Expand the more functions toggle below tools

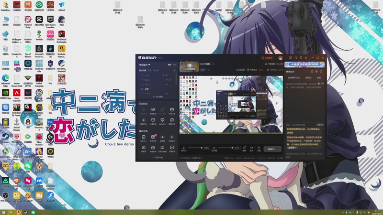158,158
